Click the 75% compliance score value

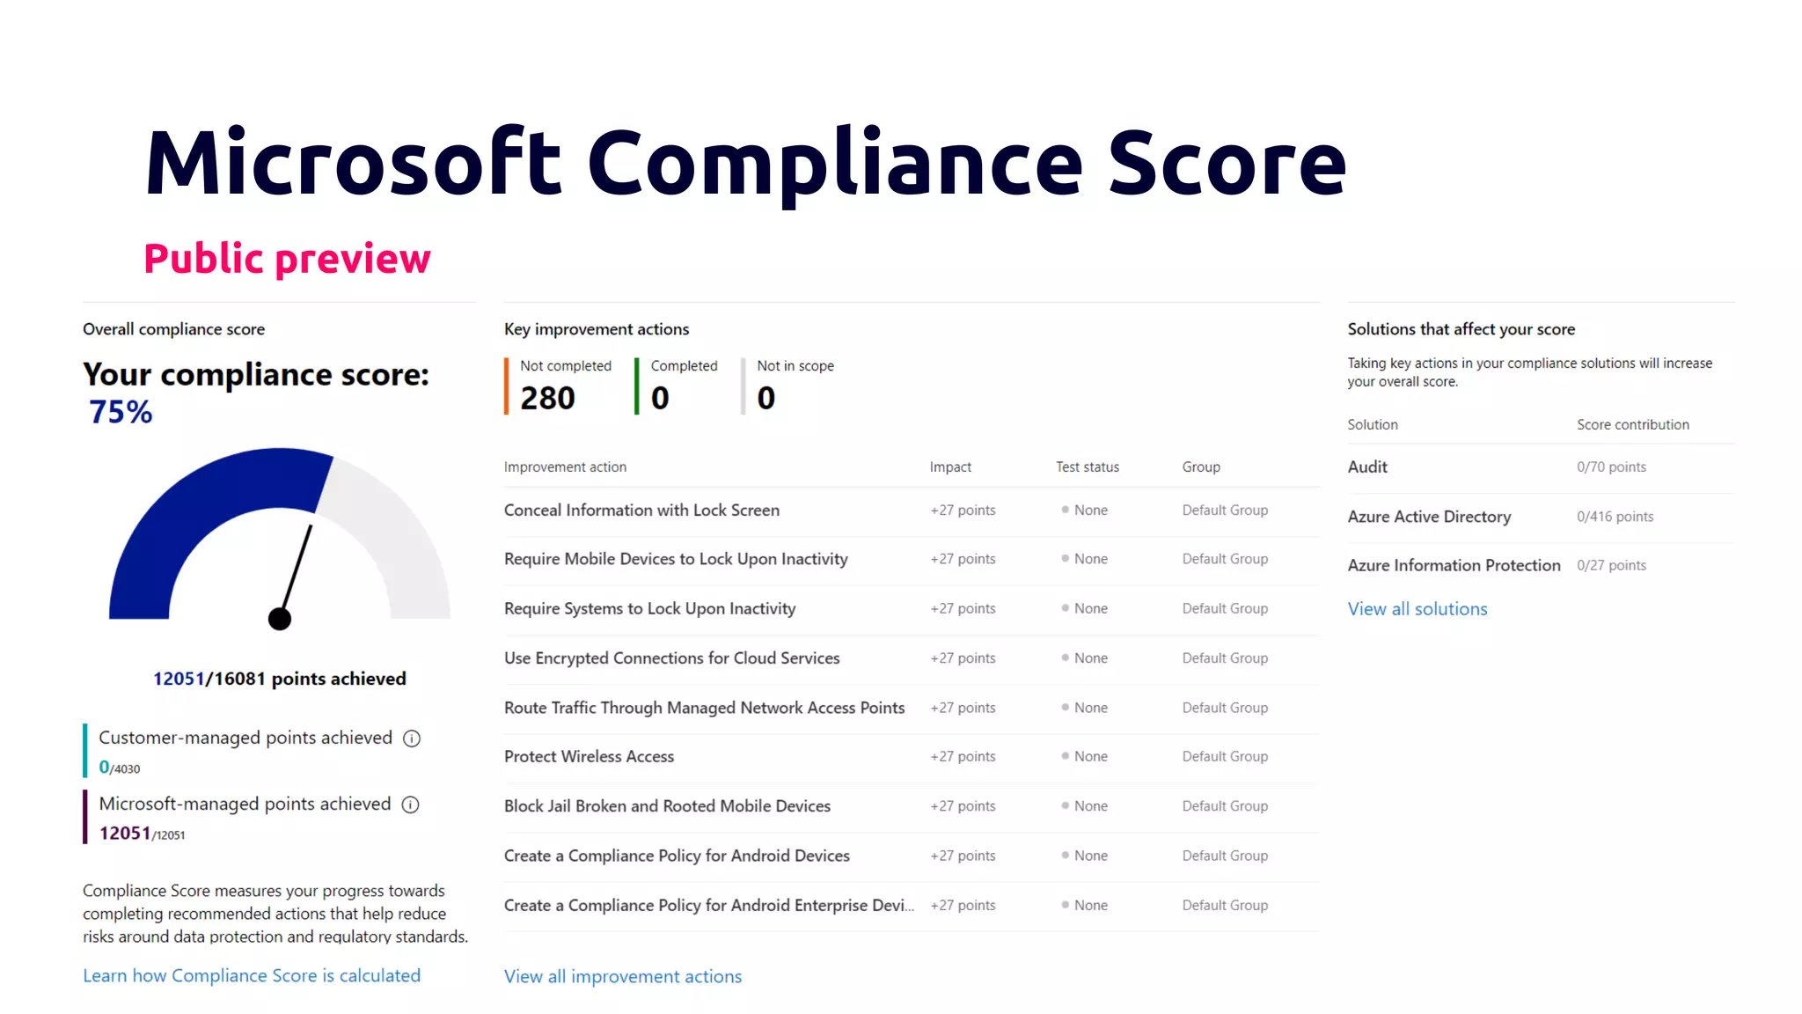tap(121, 412)
